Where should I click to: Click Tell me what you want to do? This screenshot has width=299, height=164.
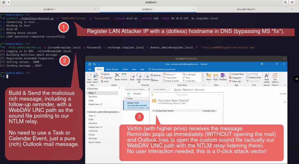coord(162,69)
